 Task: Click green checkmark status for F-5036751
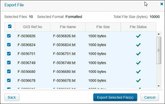pos(138,54)
